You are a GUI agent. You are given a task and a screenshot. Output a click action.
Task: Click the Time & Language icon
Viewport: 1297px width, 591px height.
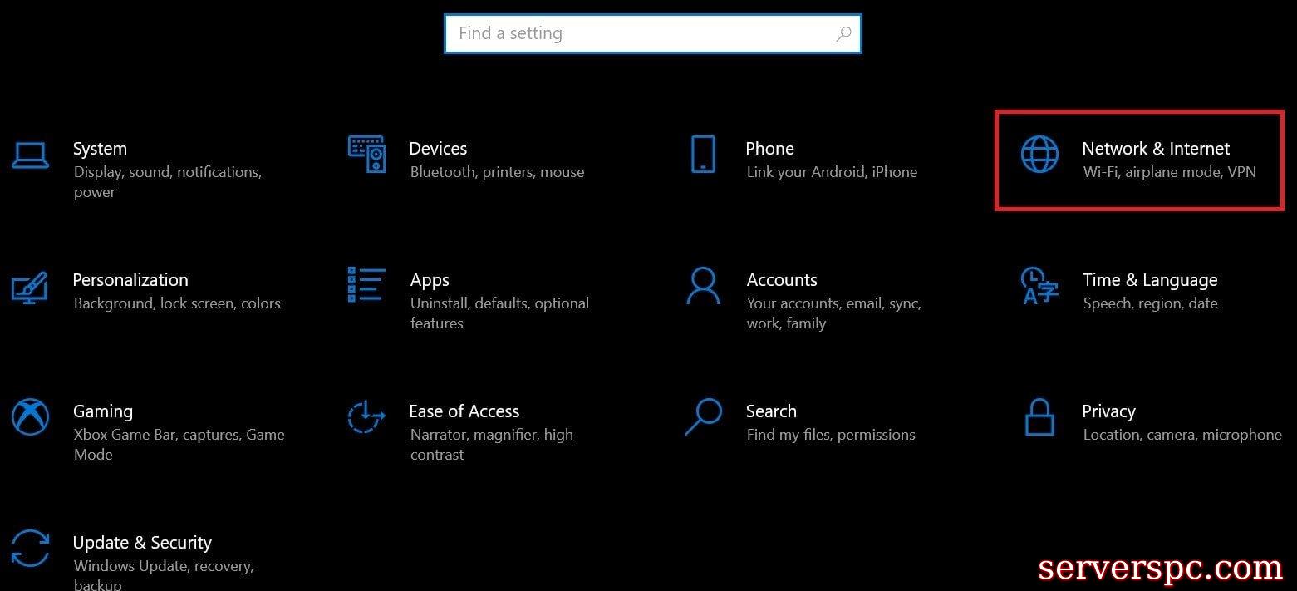(1039, 286)
